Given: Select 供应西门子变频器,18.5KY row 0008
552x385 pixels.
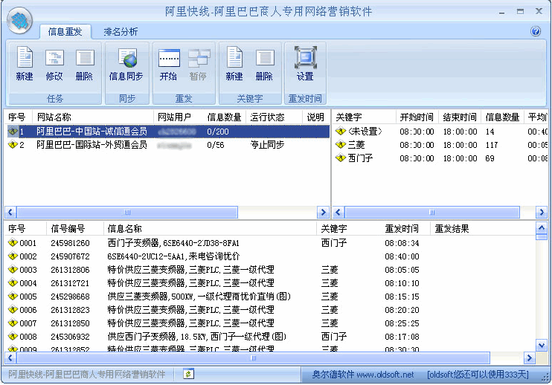Looking at the screenshot, I should [x=270, y=336].
